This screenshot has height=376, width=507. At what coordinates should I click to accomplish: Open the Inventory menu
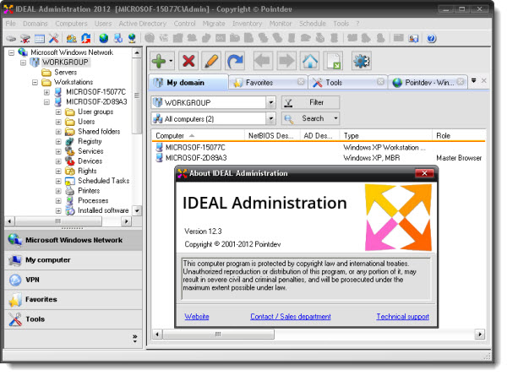[x=247, y=24]
